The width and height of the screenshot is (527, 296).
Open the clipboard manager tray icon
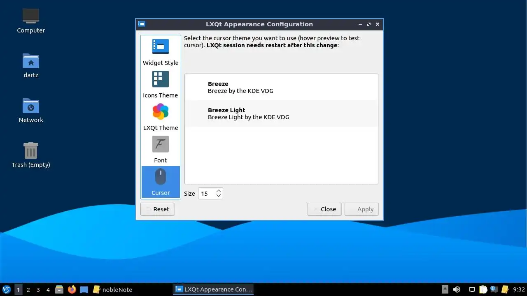(483, 289)
